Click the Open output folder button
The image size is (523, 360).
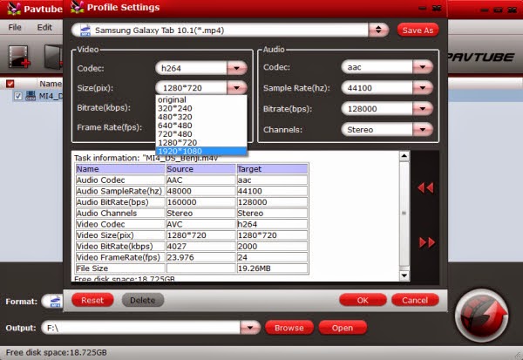[x=343, y=328]
